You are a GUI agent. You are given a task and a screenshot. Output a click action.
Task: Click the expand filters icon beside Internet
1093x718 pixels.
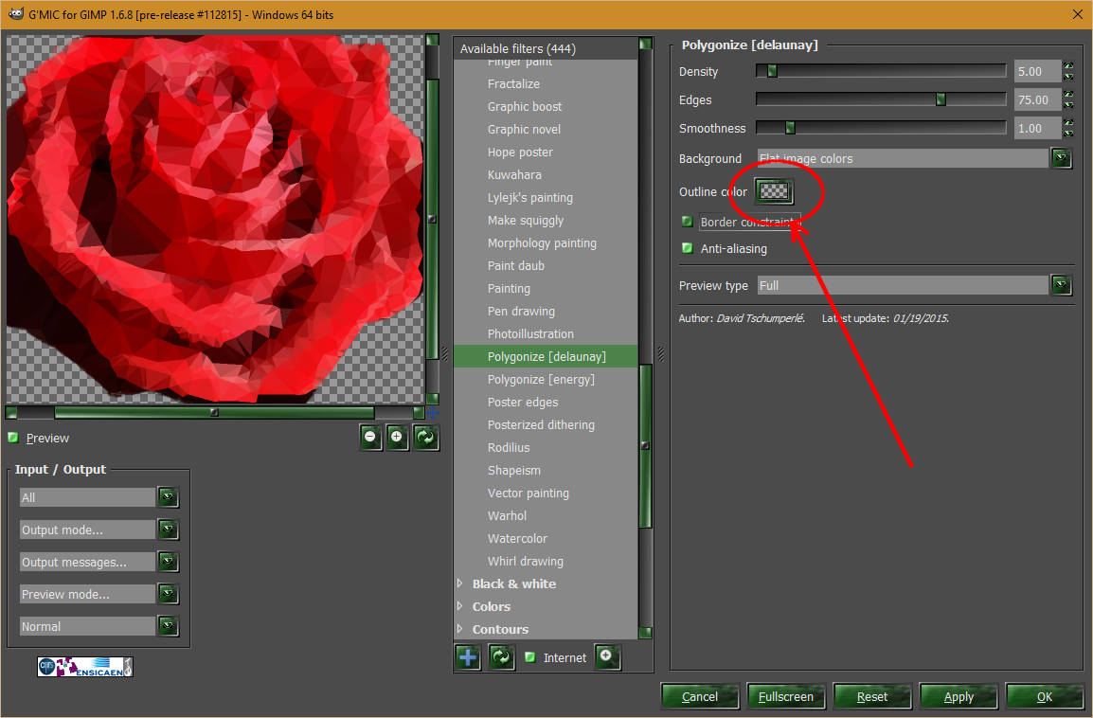pos(607,656)
